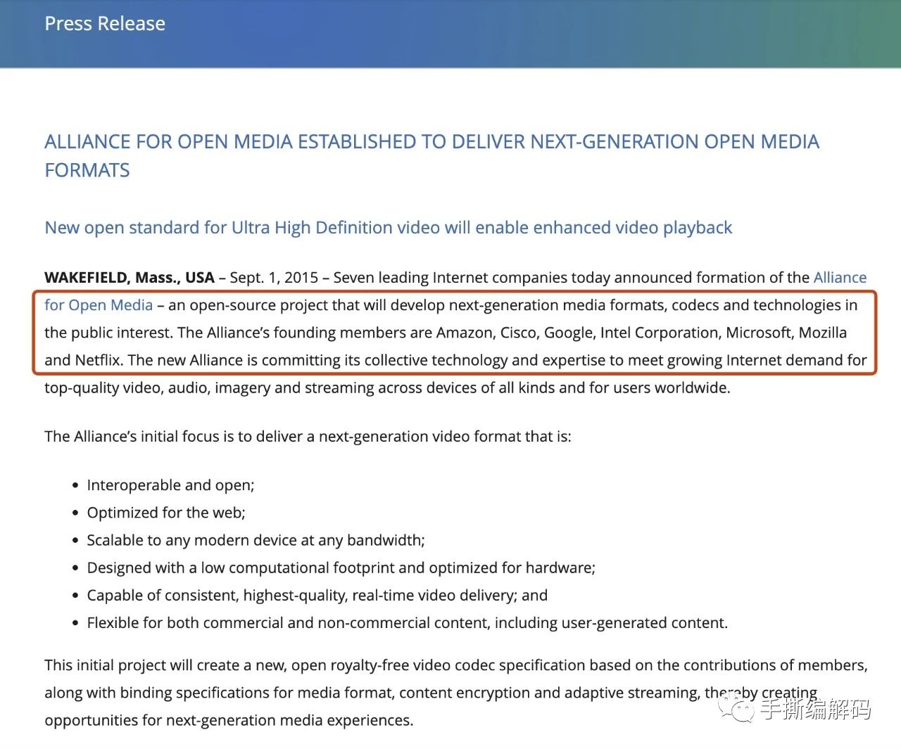This screenshot has width=901, height=749.
Task: Click the 'Flexible for both commercial' bullet item
Action: click(407, 623)
